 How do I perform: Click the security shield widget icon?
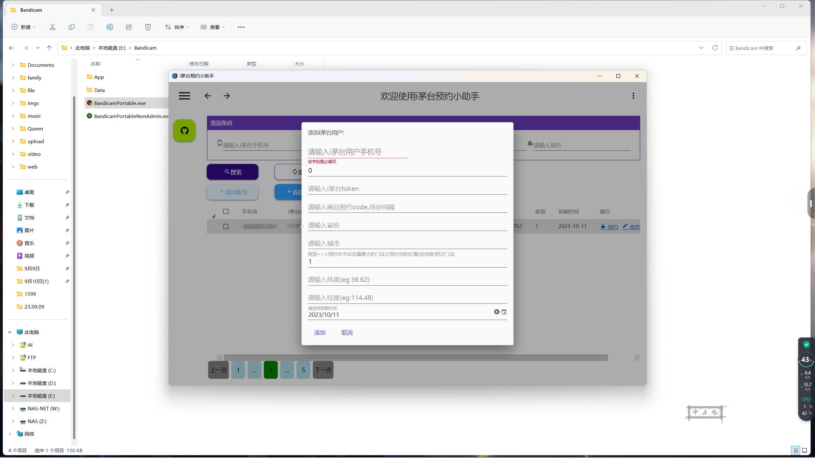[806, 344]
